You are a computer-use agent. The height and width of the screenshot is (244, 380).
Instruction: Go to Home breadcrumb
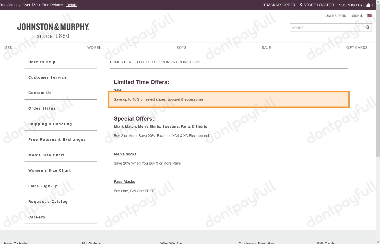click(115, 62)
